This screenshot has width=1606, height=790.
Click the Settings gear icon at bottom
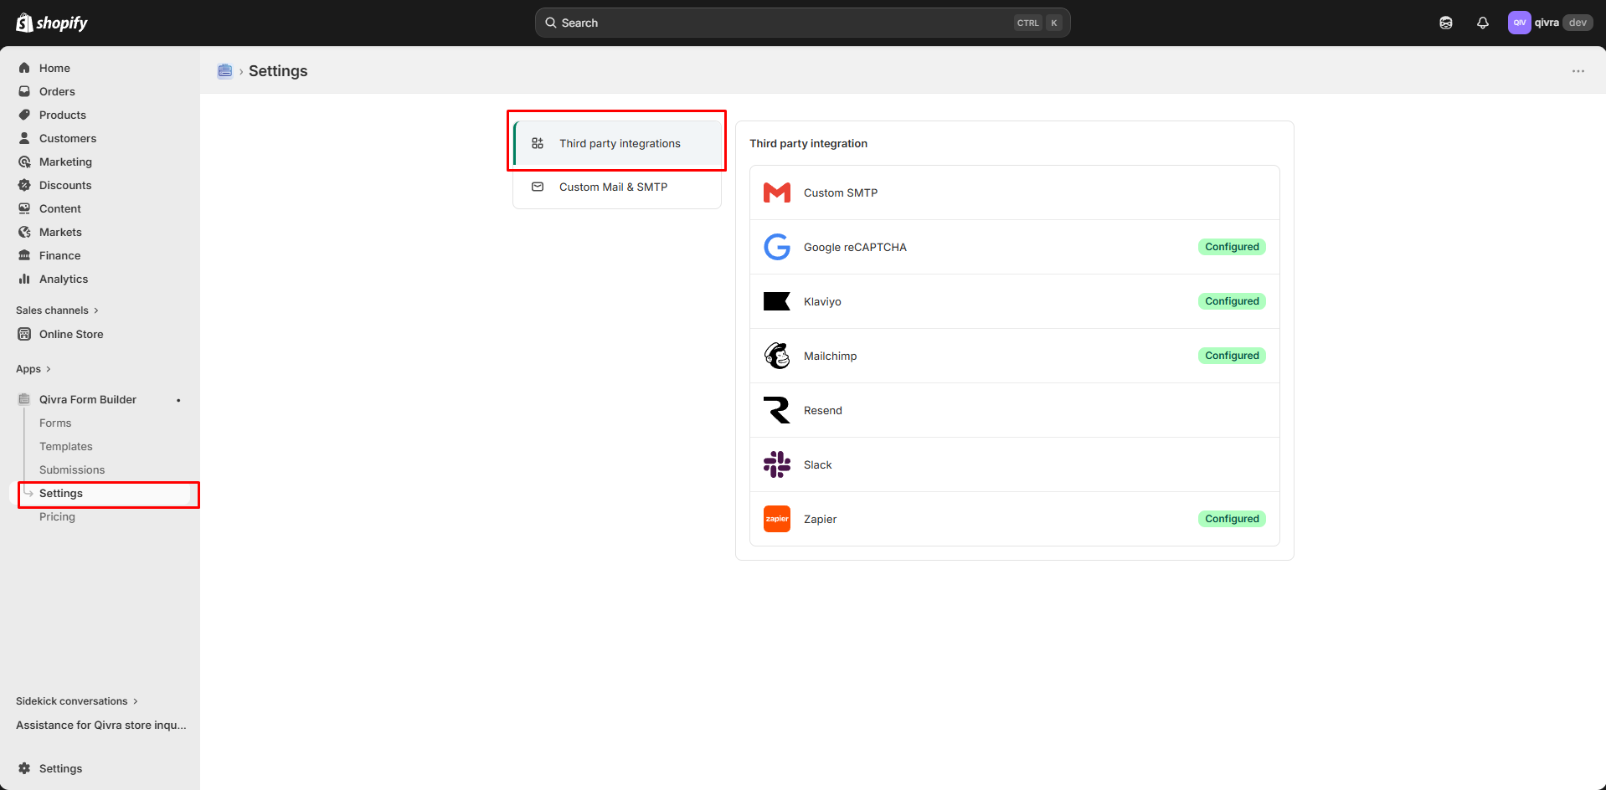pyautogui.click(x=24, y=768)
